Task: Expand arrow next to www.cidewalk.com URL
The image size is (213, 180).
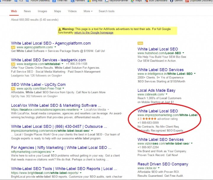Action: click(167, 94)
